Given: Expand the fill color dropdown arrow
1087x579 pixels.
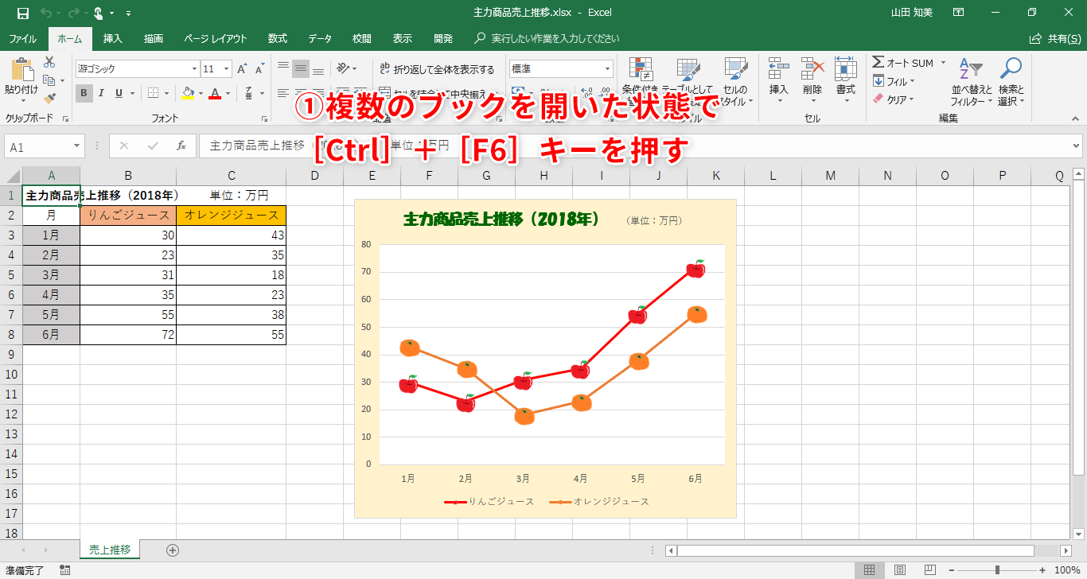Looking at the screenshot, I should pos(201,93).
